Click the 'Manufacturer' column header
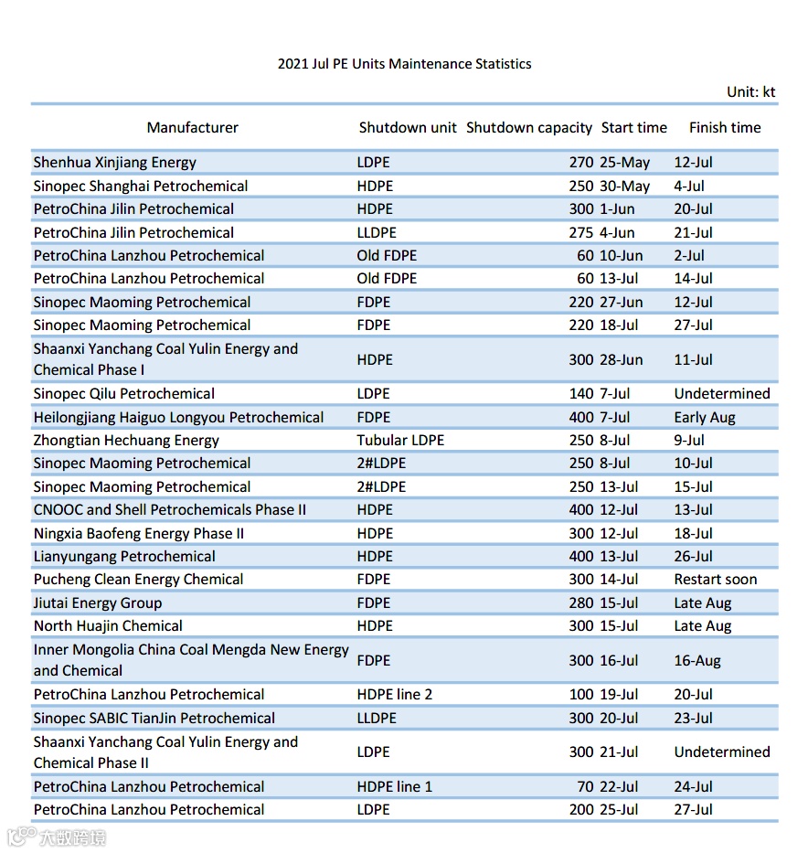 point(193,127)
